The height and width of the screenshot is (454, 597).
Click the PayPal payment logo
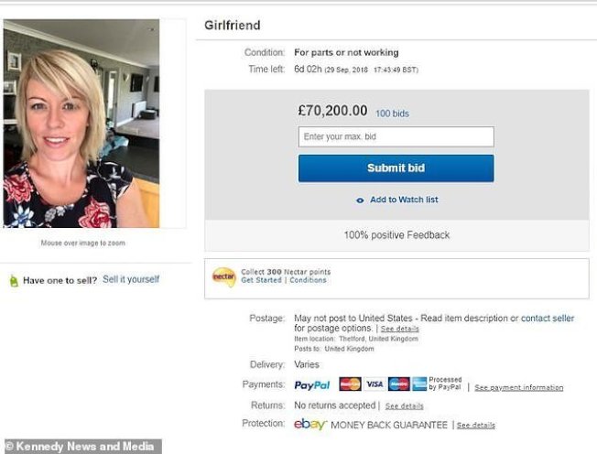coord(312,385)
